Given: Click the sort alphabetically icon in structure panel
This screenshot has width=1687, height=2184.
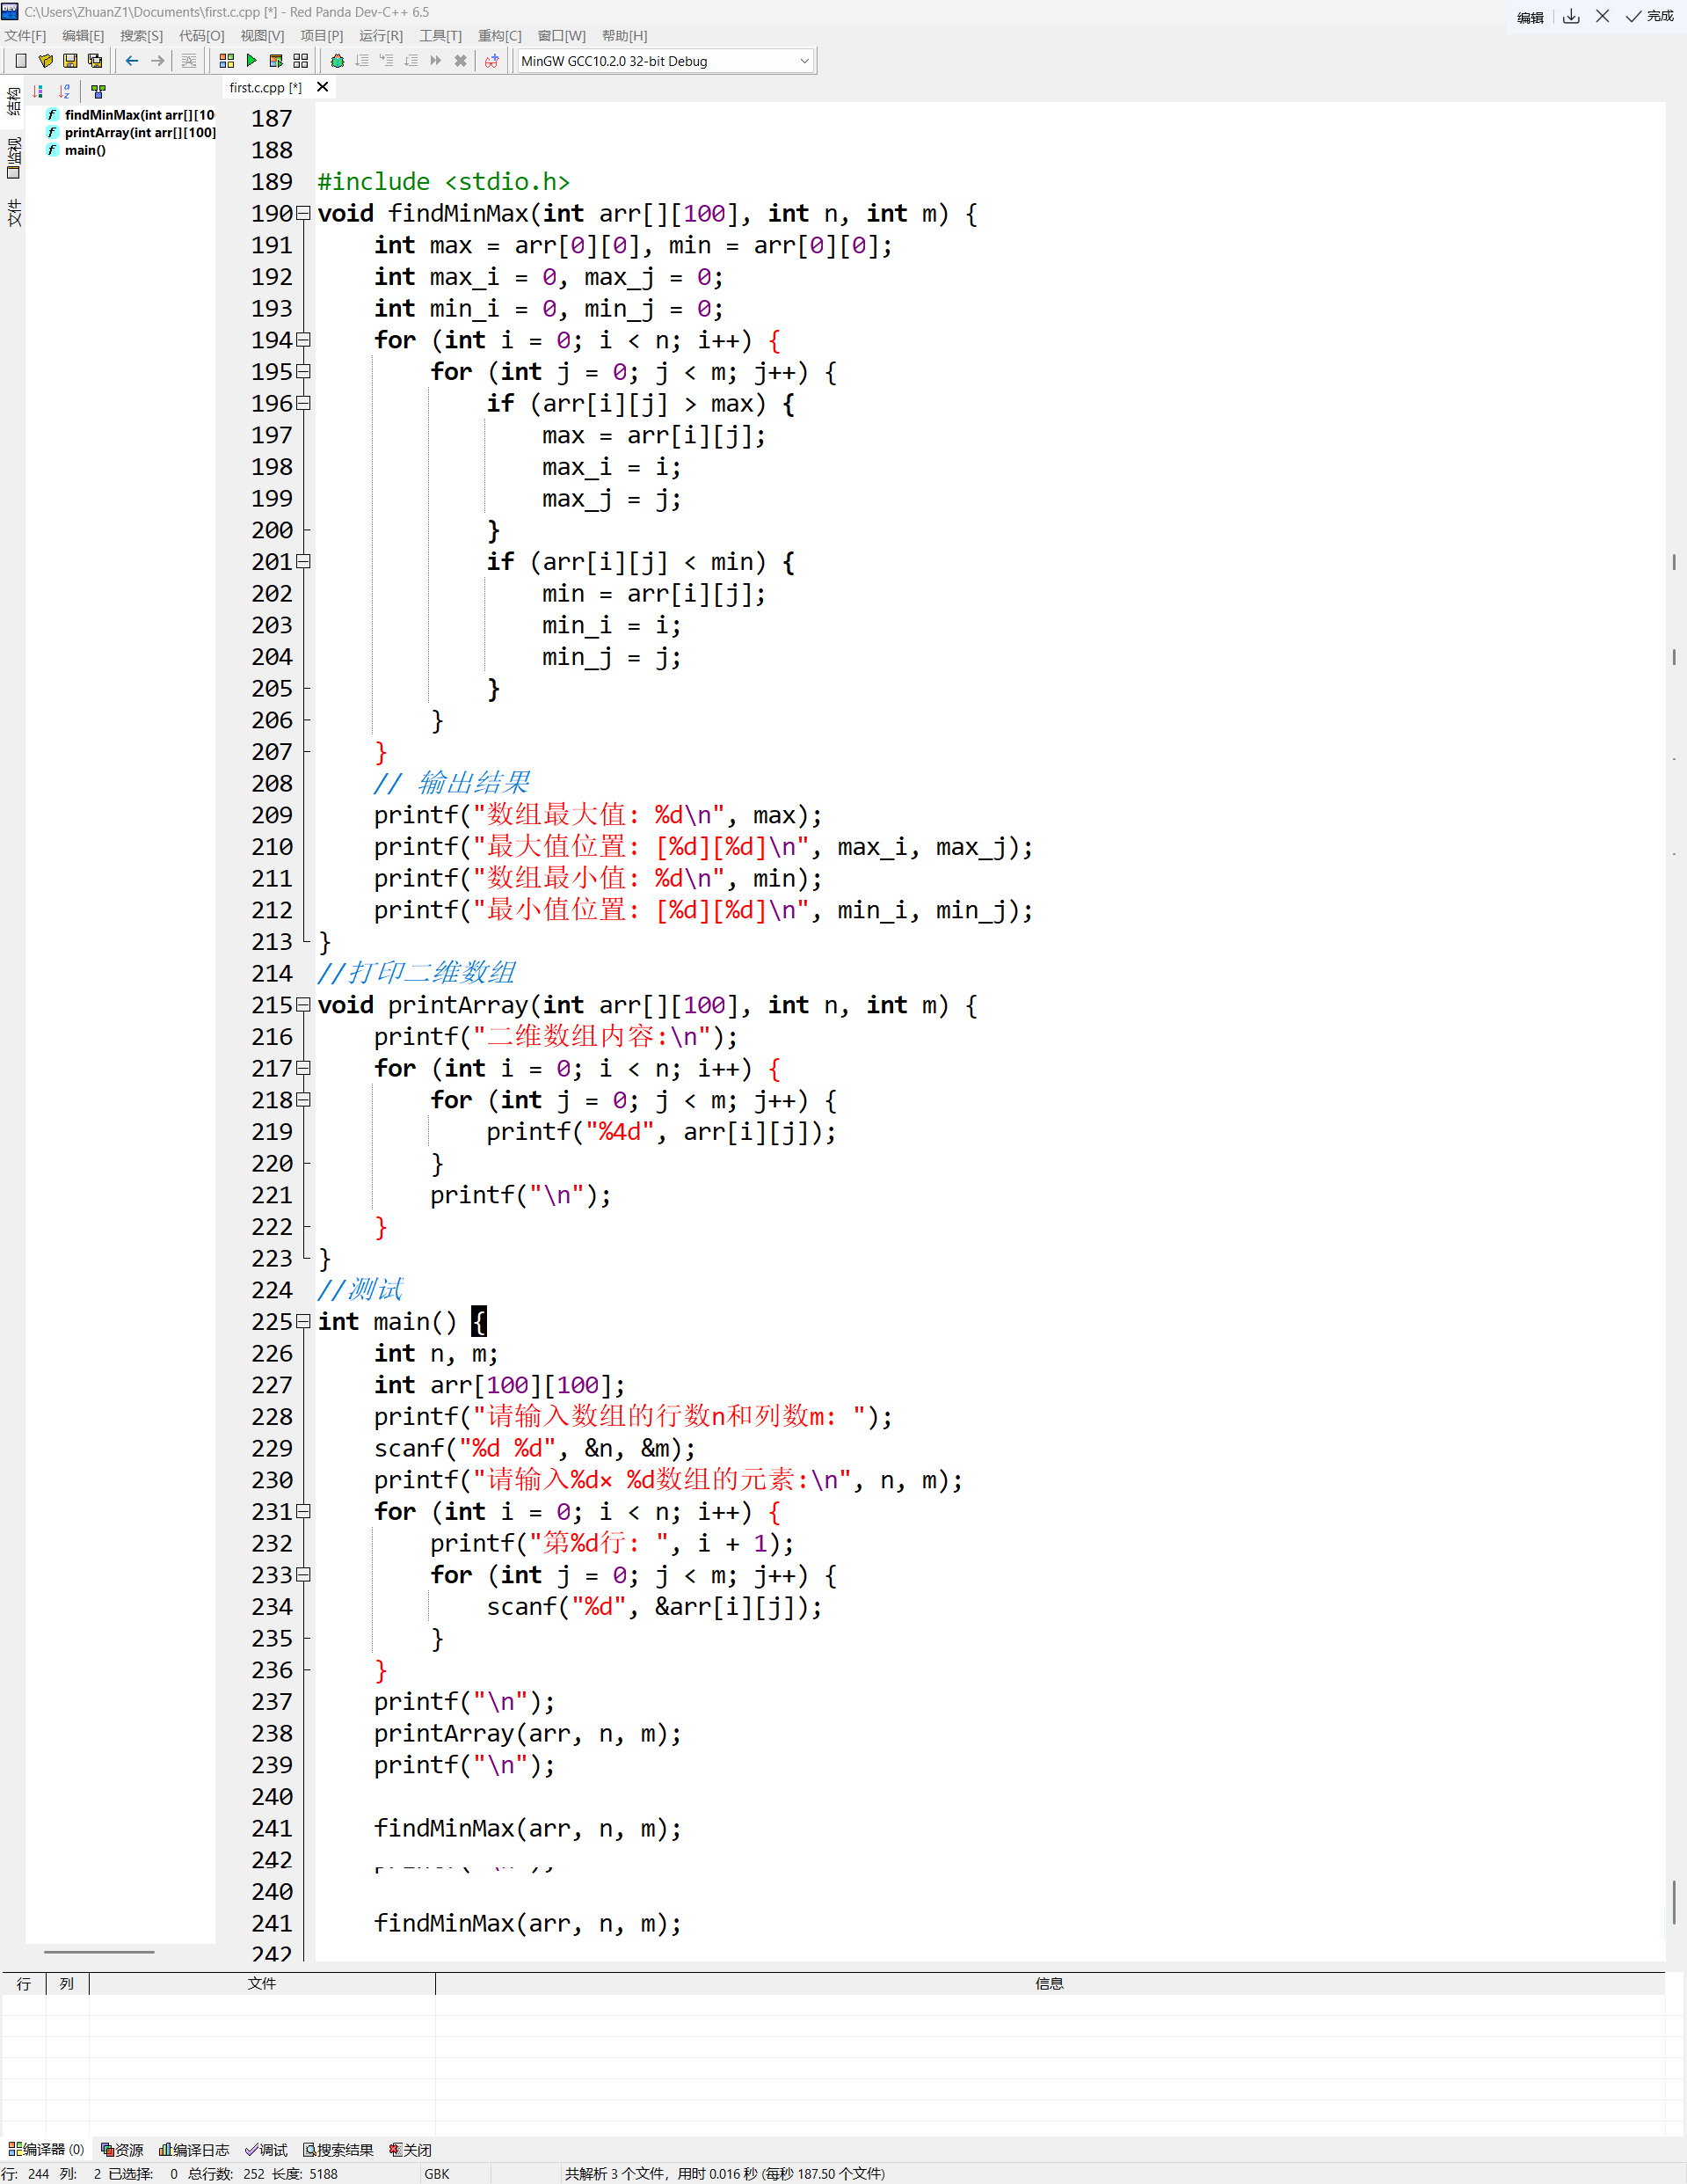Looking at the screenshot, I should (x=65, y=91).
